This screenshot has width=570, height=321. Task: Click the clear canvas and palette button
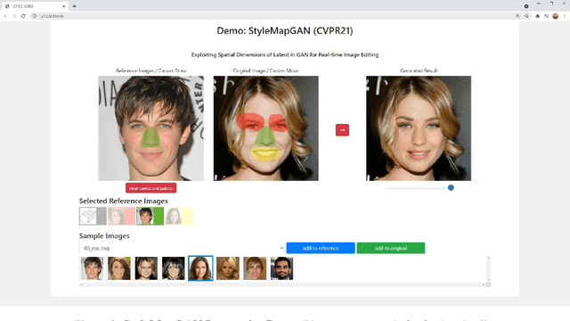click(x=151, y=188)
